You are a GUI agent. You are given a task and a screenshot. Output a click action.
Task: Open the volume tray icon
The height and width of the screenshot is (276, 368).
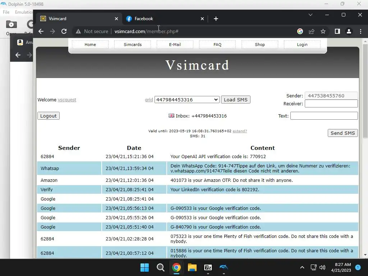tap(322, 267)
